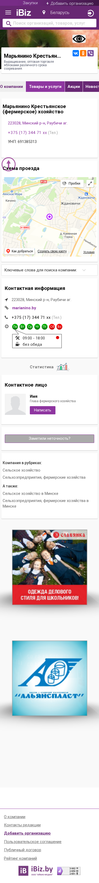
Task: Open the hamburger menu icon
Action: pos(8,13)
